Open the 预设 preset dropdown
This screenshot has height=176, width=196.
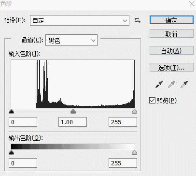point(80,20)
